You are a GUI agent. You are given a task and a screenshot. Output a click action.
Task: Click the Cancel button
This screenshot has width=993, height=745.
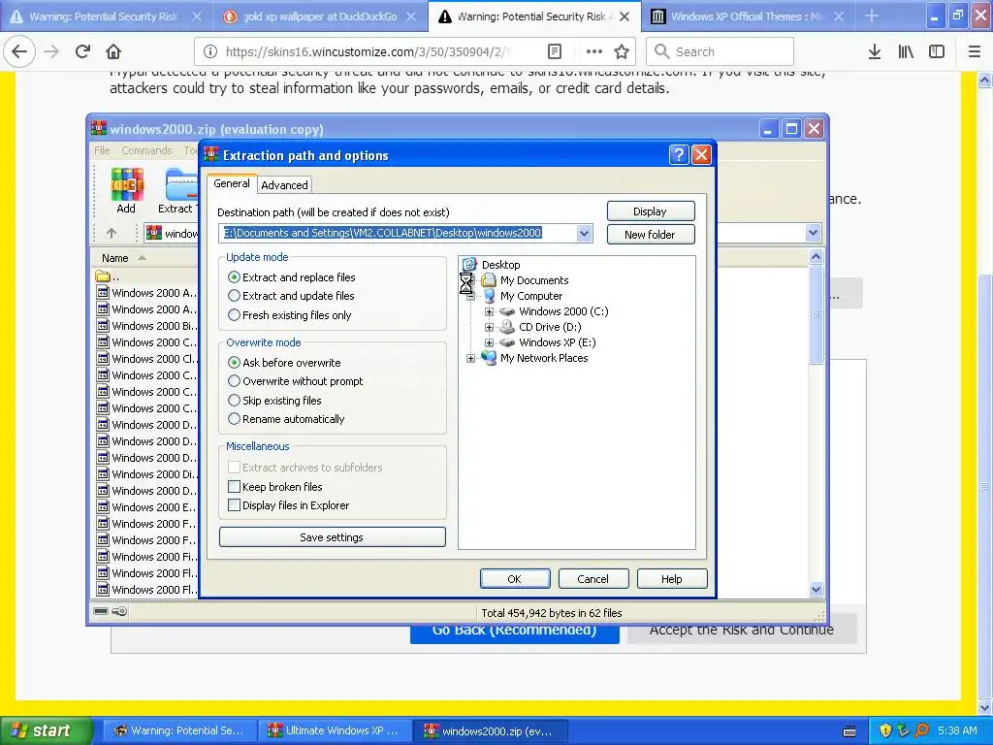(593, 579)
